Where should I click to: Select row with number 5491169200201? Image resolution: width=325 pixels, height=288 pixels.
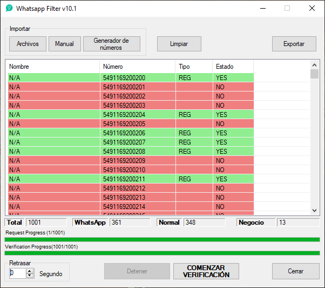point(131,87)
